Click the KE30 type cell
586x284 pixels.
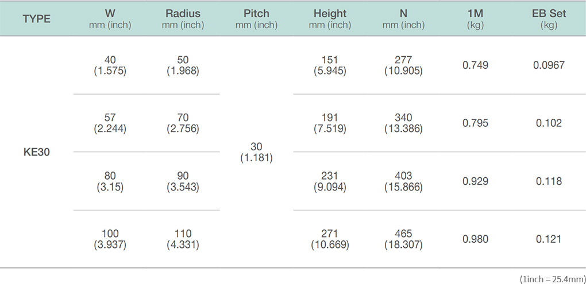[37, 152]
